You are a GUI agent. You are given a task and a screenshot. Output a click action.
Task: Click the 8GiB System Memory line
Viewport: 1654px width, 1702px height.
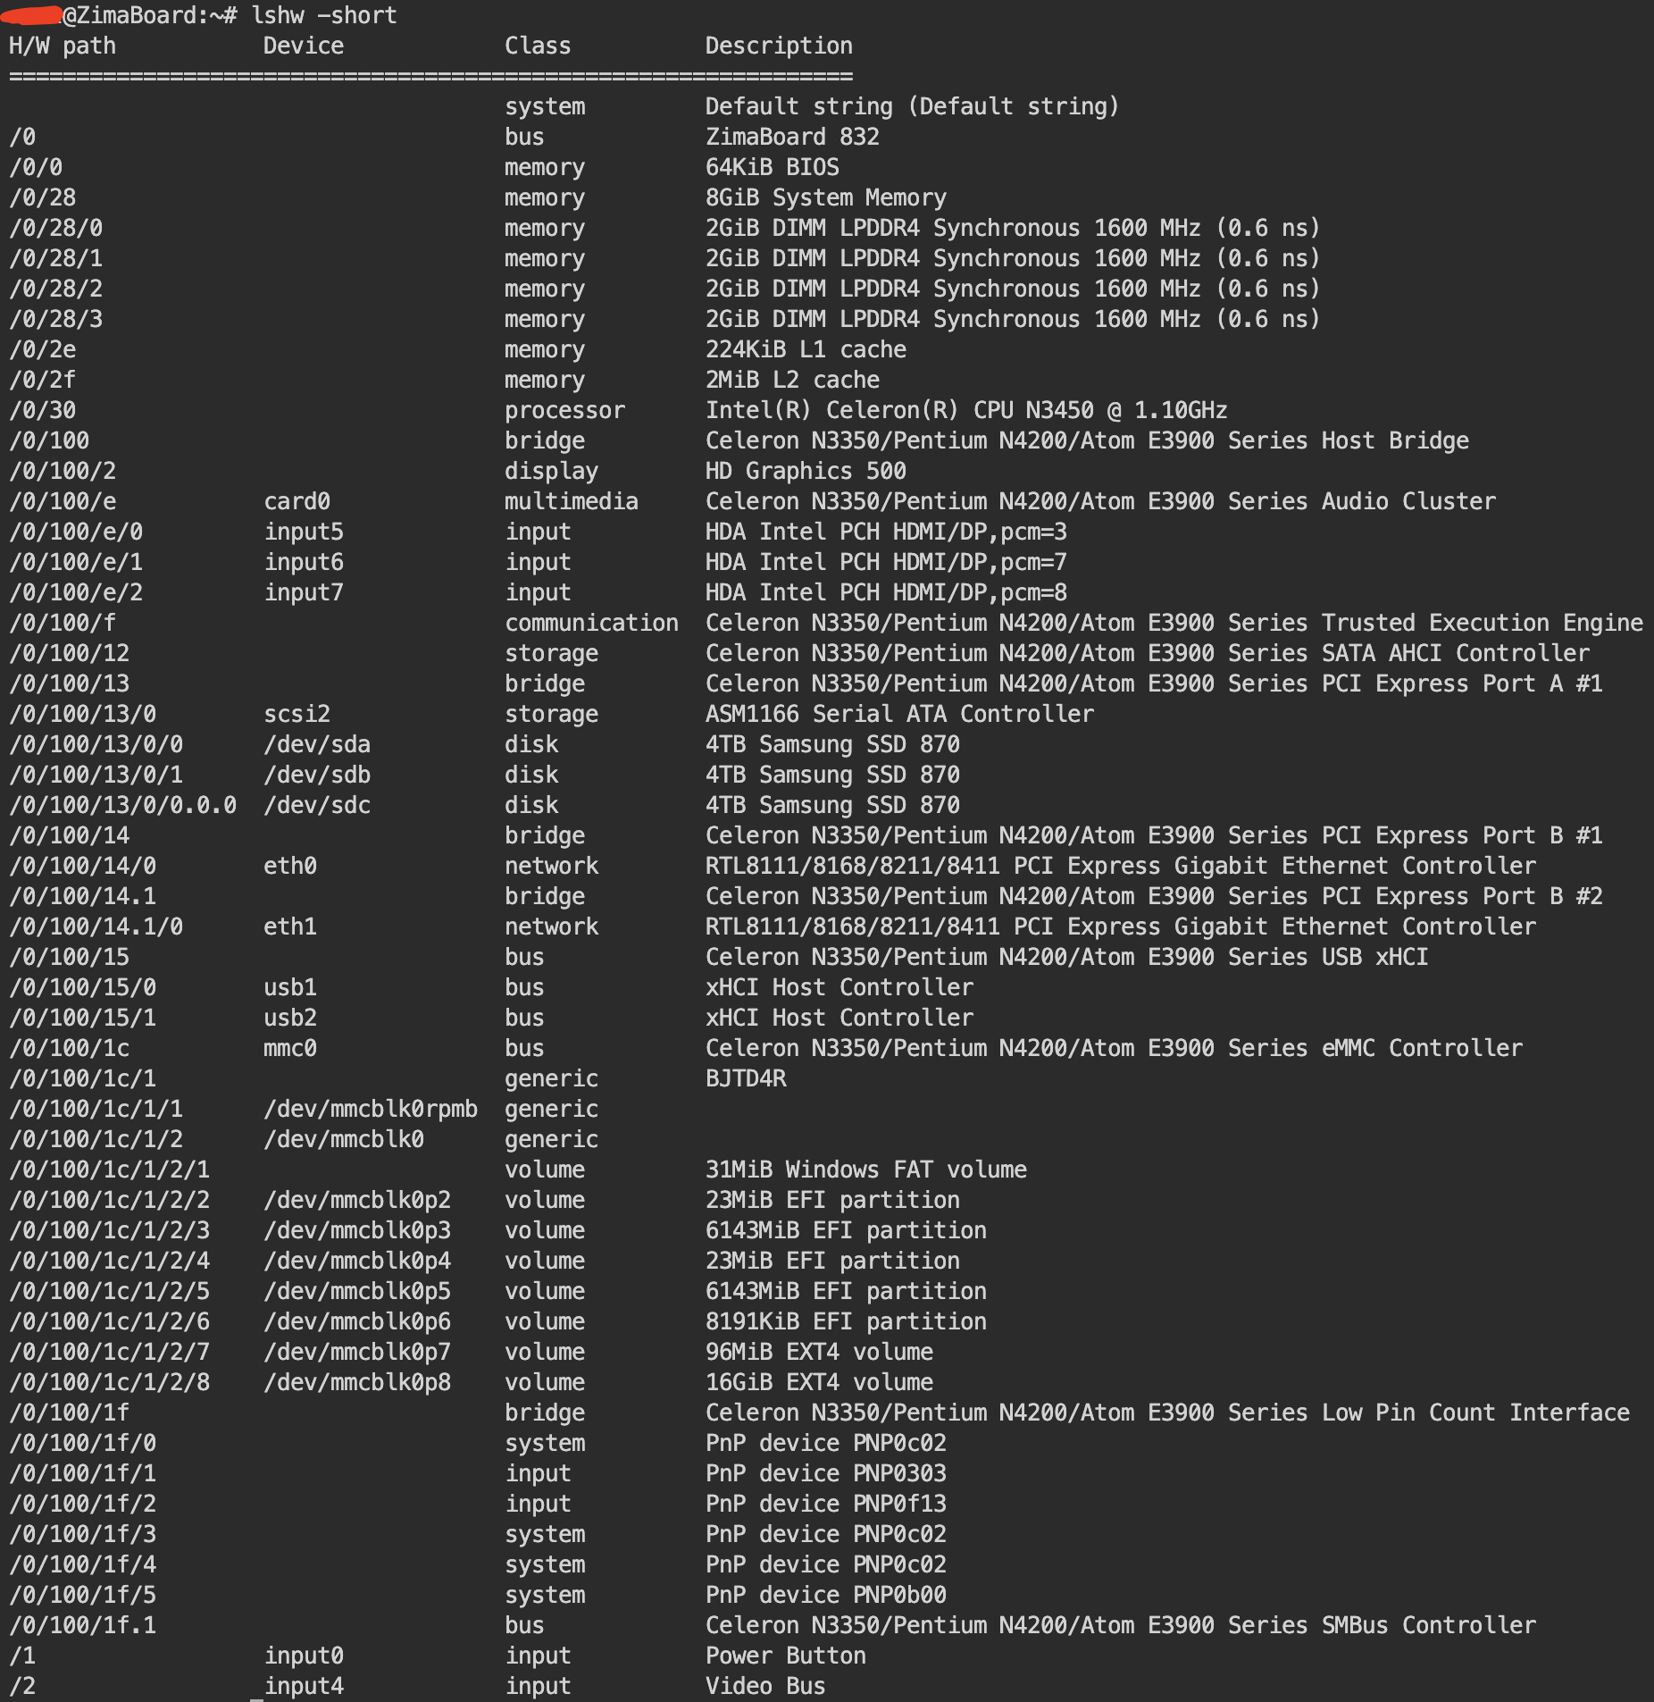point(826,197)
